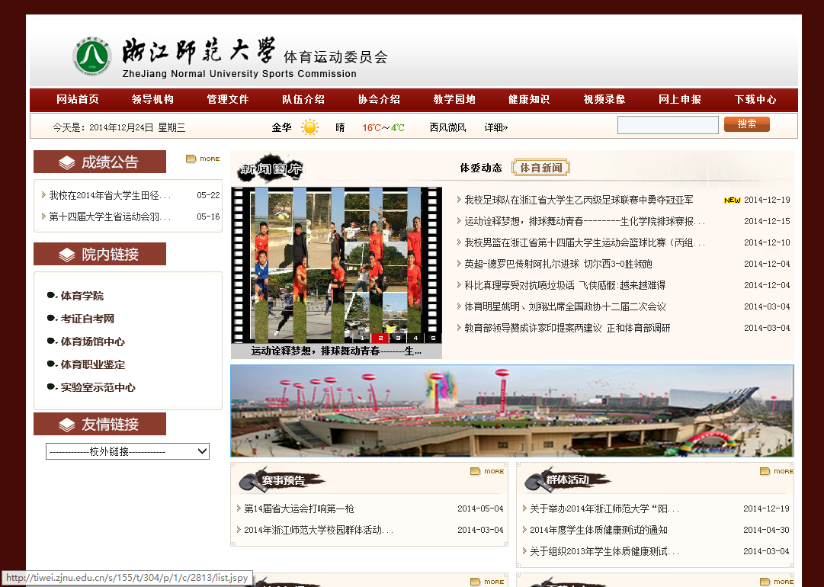Click the Zhejiang Normal University logo emblem
The width and height of the screenshot is (824, 587).
pyautogui.click(x=92, y=56)
